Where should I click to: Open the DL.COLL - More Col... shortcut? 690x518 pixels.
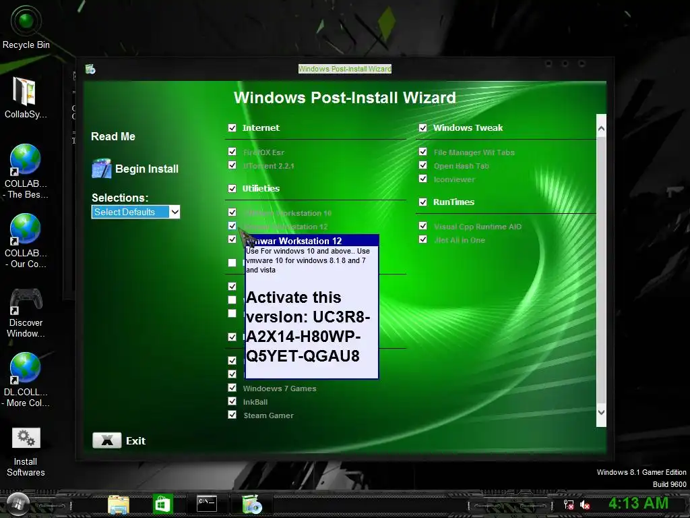click(x=26, y=380)
